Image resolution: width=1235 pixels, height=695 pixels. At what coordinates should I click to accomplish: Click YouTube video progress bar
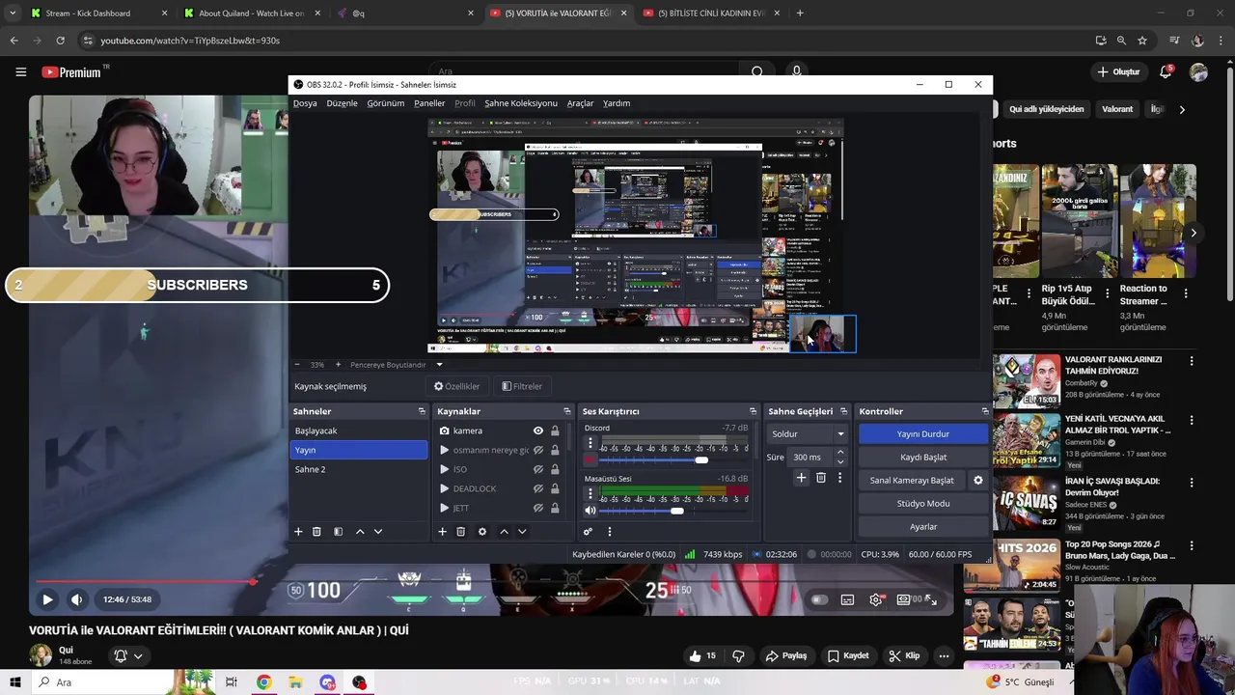coord(492,582)
